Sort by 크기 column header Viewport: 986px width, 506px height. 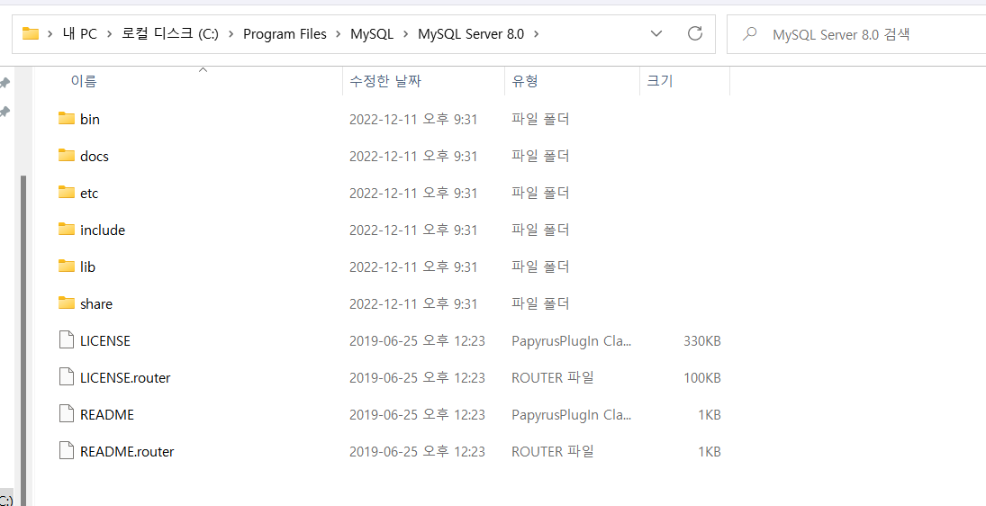tap(660, 81)
